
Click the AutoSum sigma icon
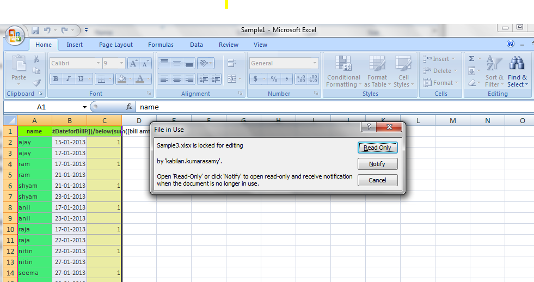click(472, 59)
